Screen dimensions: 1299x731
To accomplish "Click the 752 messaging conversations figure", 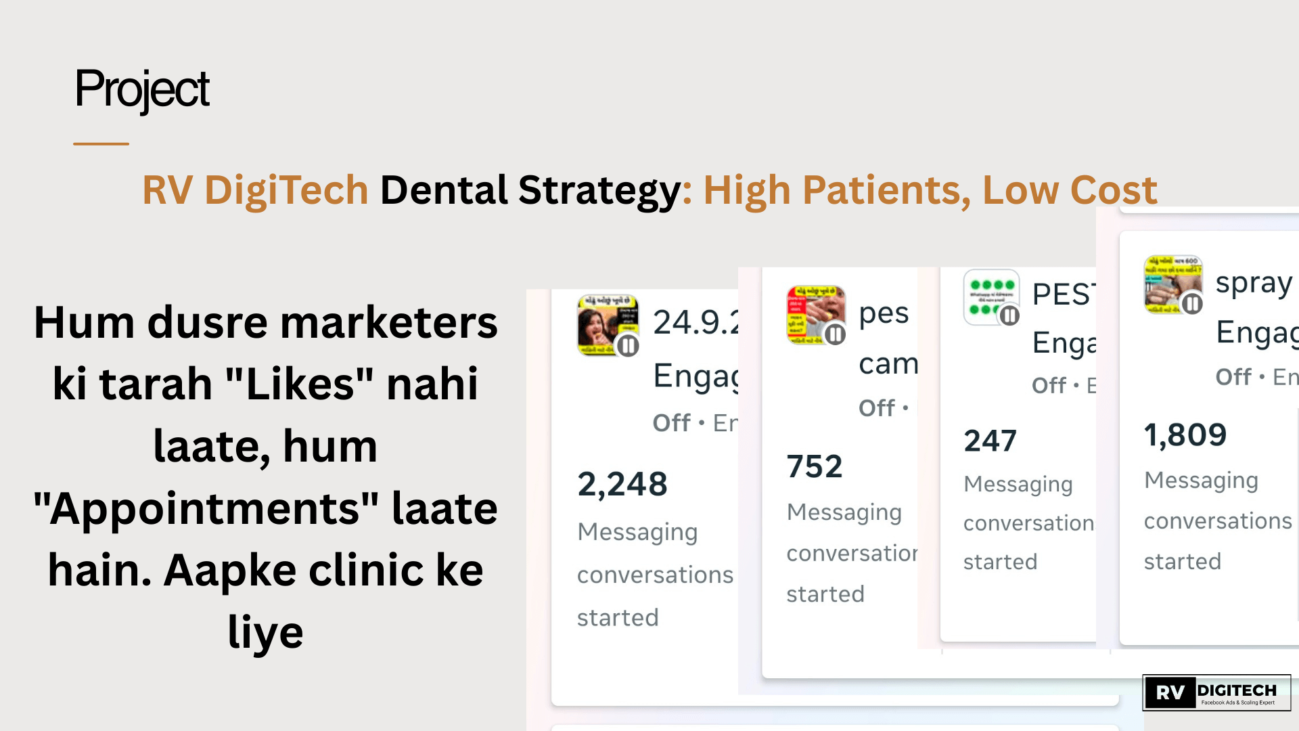I will pyautogui.click(x=815, y=466).
